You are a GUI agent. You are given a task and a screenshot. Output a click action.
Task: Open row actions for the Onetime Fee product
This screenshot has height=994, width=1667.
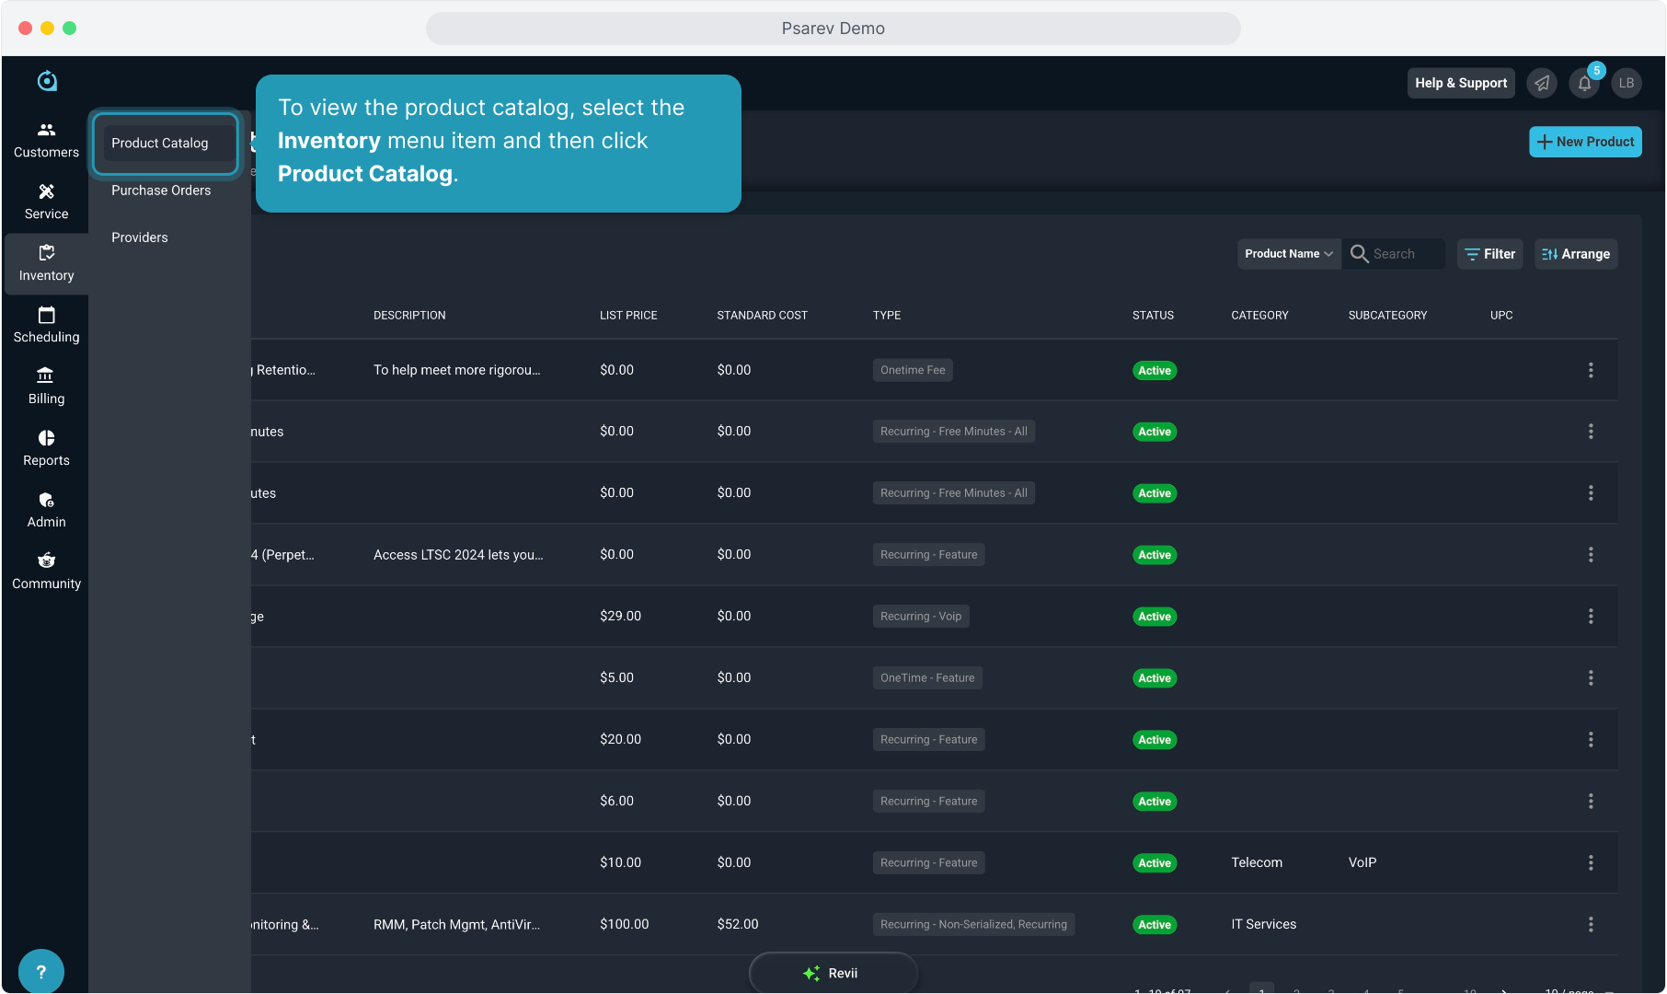(x=1590, y=370)
